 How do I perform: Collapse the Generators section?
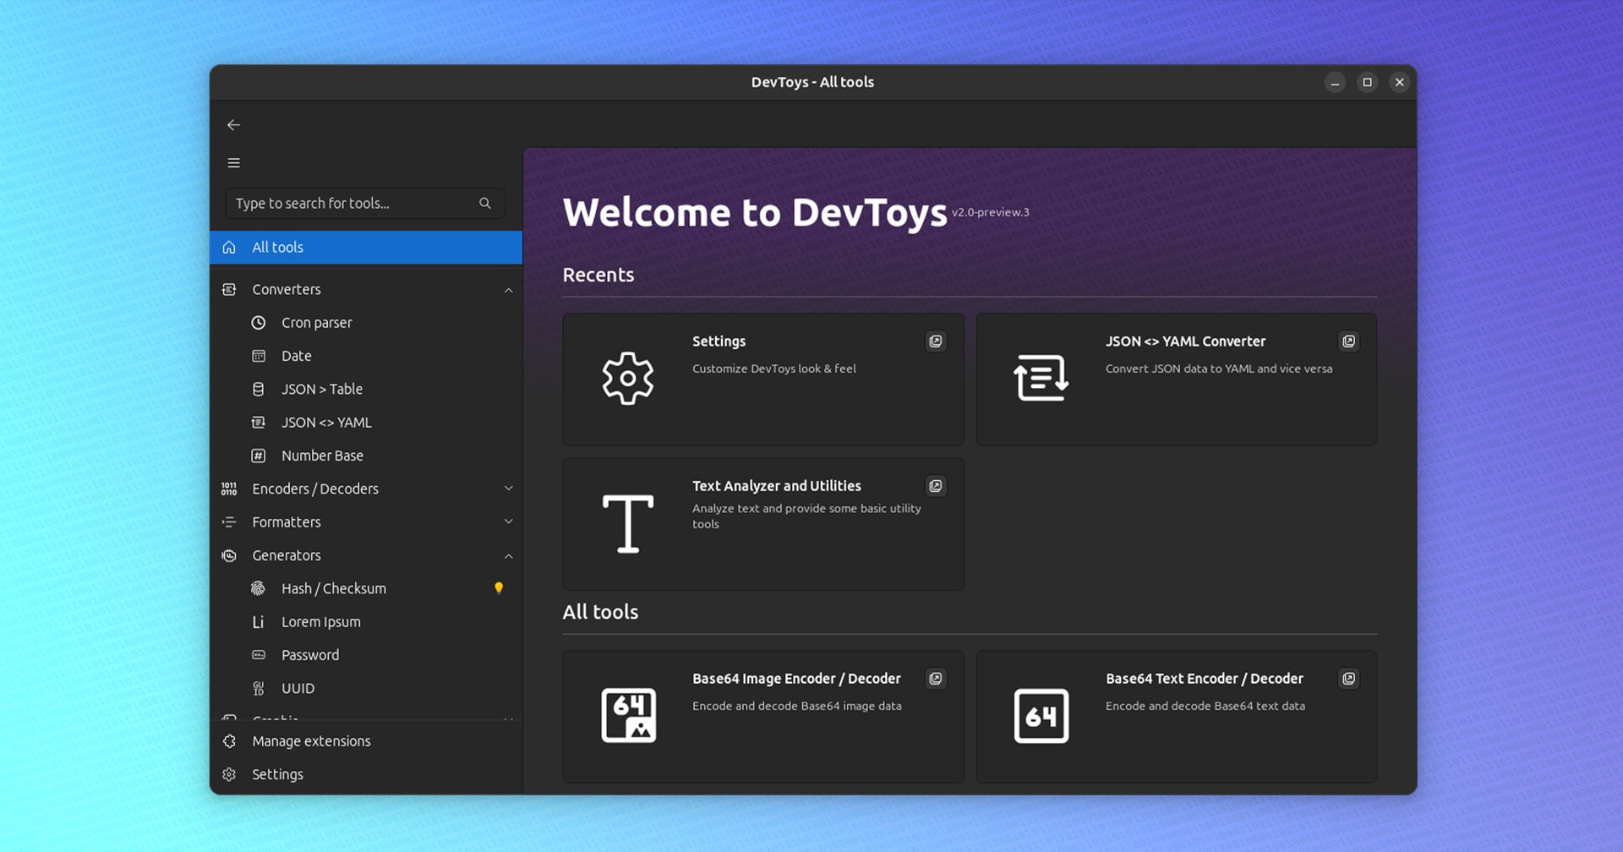click(508, 556)
